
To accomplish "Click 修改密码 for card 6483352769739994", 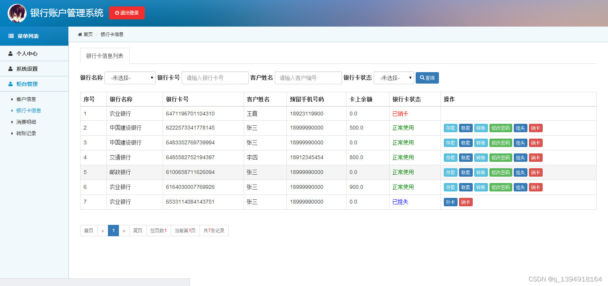I will point(501,143).
